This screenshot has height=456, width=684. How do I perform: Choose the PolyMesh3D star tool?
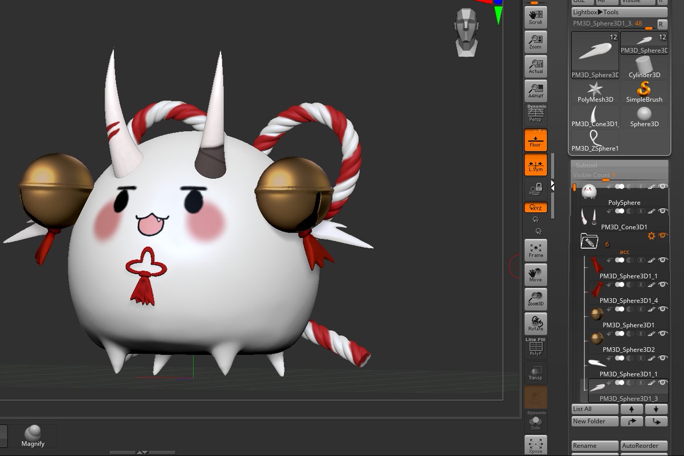point(595,92)
